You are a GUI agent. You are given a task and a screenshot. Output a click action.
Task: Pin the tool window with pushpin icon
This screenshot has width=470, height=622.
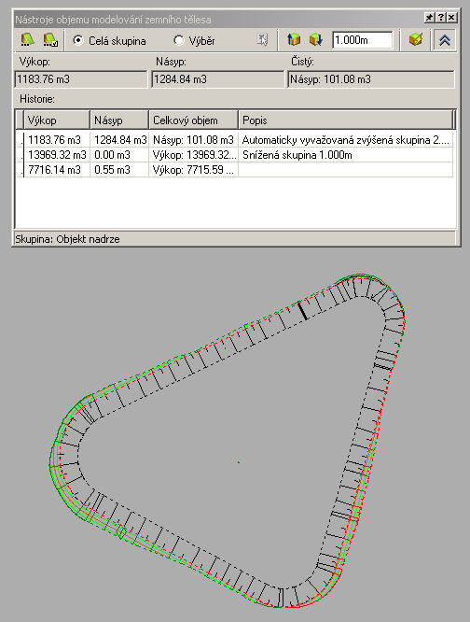(429, 18)
